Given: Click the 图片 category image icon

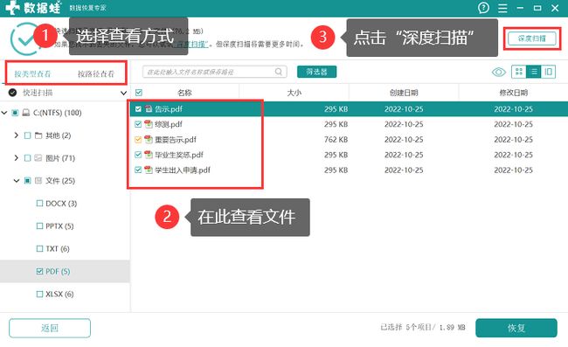Looking at the screenshot, I should 38,158.
